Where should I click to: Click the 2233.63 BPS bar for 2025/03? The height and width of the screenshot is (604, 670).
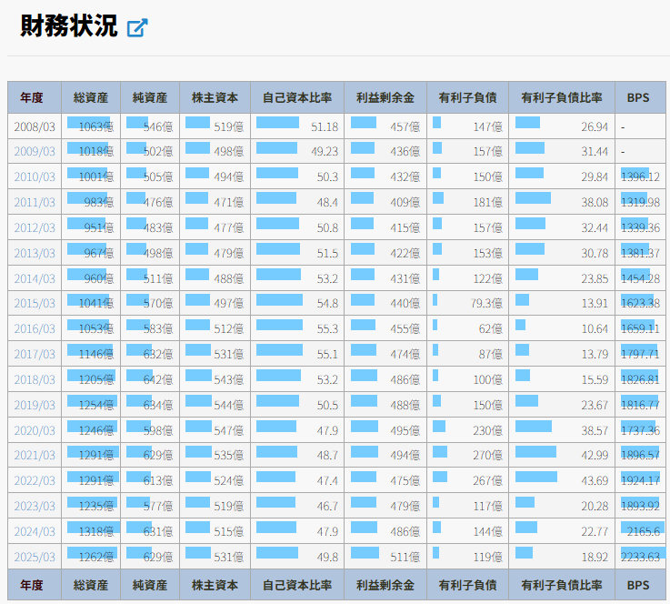pos(640,557)
